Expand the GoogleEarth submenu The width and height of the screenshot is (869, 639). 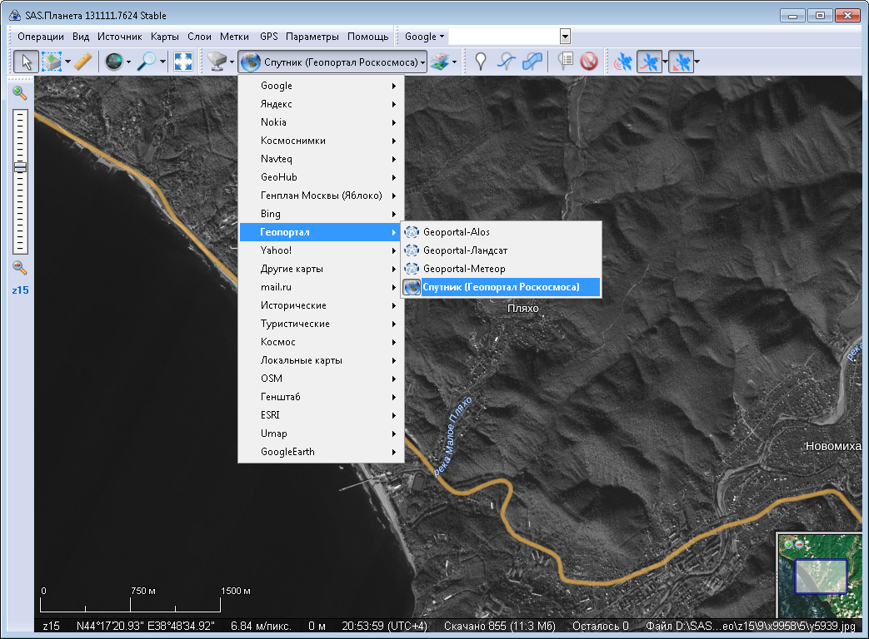pyautogui.click(x=322, y=452)
